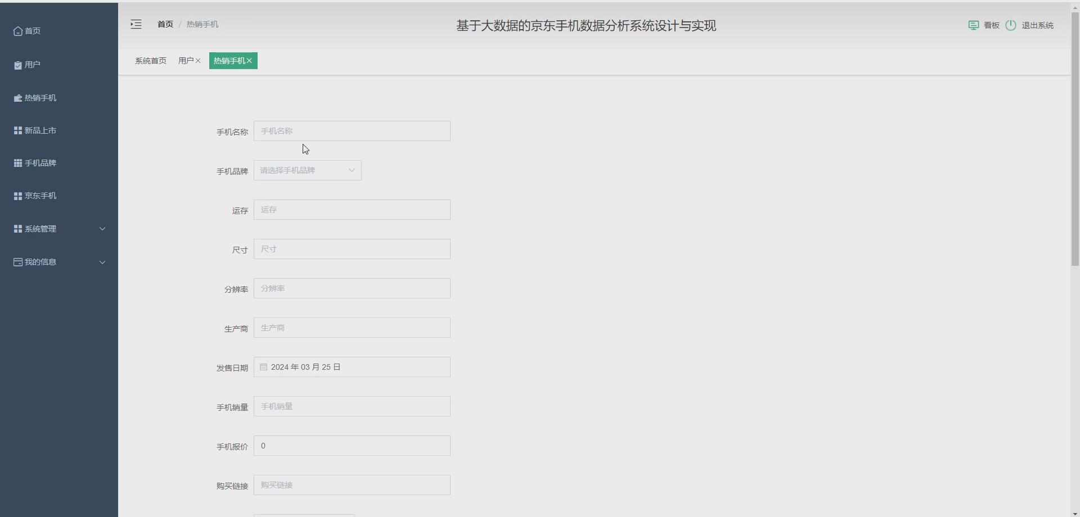
Task: Focus the 购买链接 input field
Action: (x=352, y=485)
